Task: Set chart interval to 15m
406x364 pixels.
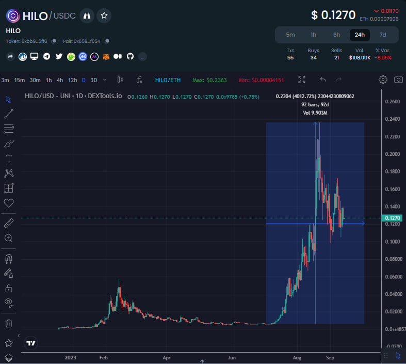Action: point(20,80)
